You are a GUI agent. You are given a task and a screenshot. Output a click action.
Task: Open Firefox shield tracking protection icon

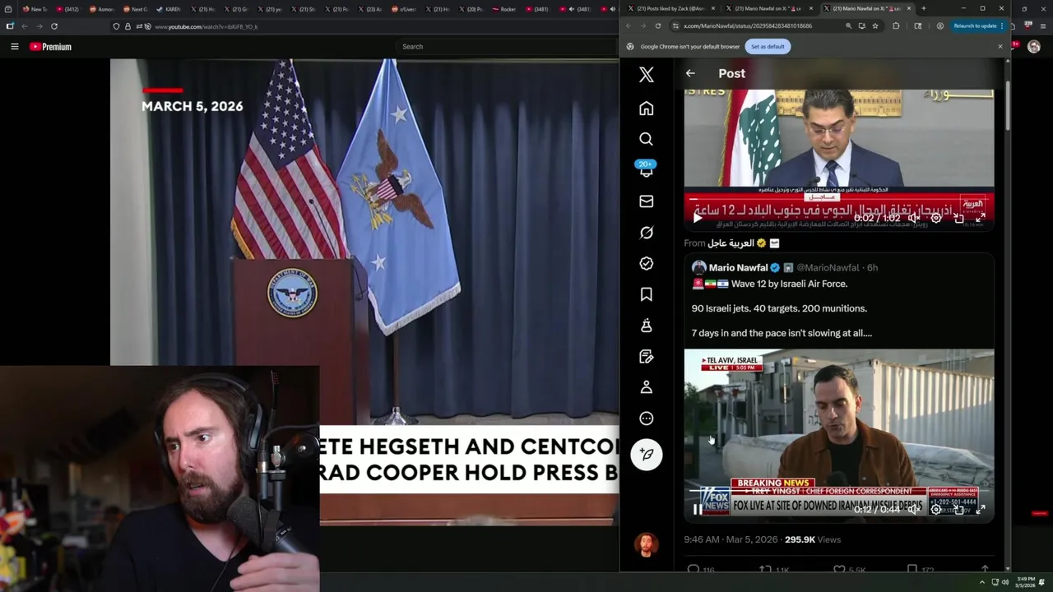click(x=116, y=26)
